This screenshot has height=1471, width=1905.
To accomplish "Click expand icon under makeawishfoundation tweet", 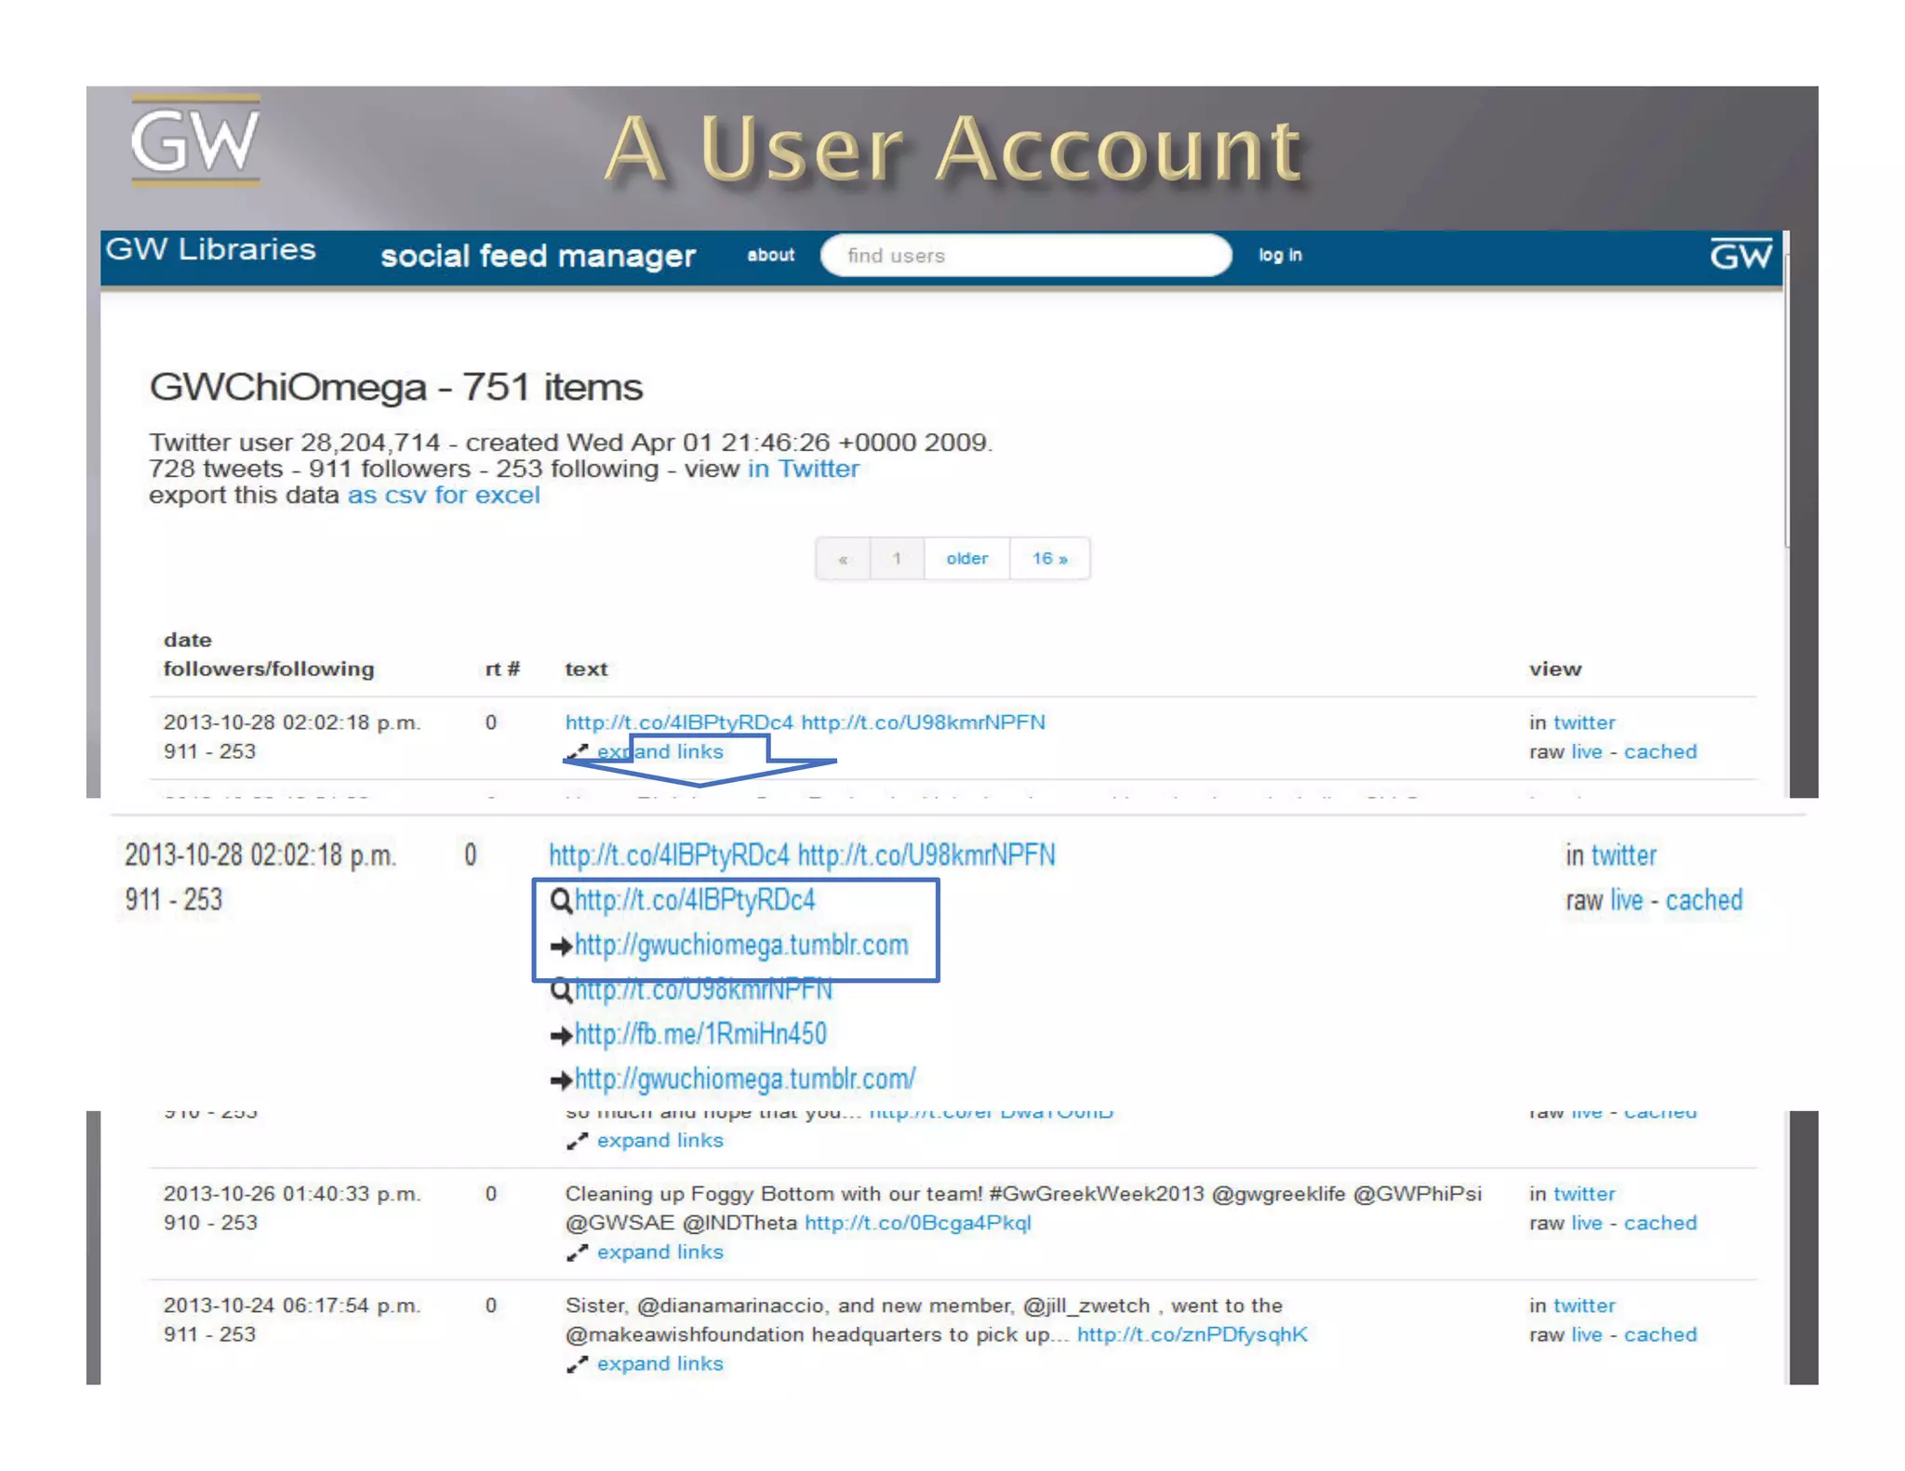I will click(x=577, y=1364).
